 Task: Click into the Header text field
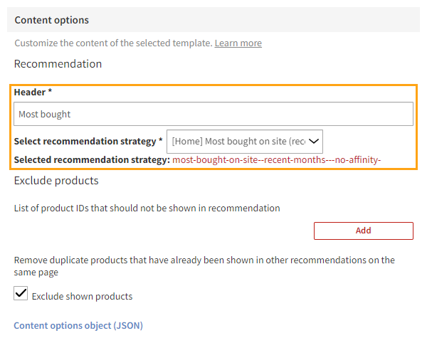tap(213, 114)
